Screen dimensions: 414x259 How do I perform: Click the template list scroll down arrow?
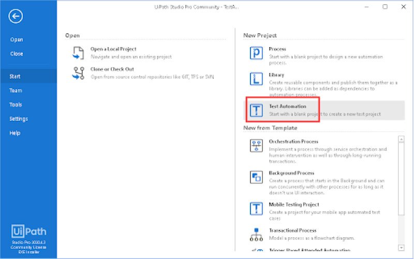pos(402,248)
